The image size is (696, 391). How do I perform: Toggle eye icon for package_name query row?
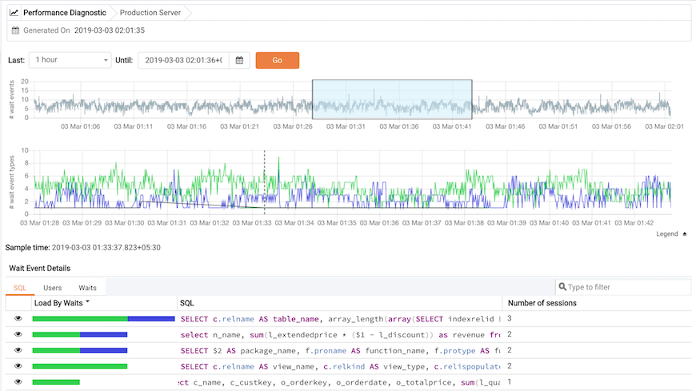[x=18, y=350]
